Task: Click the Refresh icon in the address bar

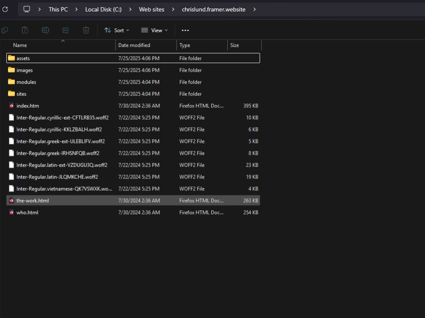Action: click(5, 9)
